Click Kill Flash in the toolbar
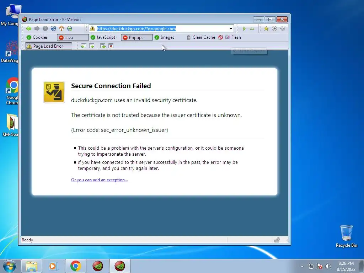Screen dimensions: 364x273 coord(230,37)
